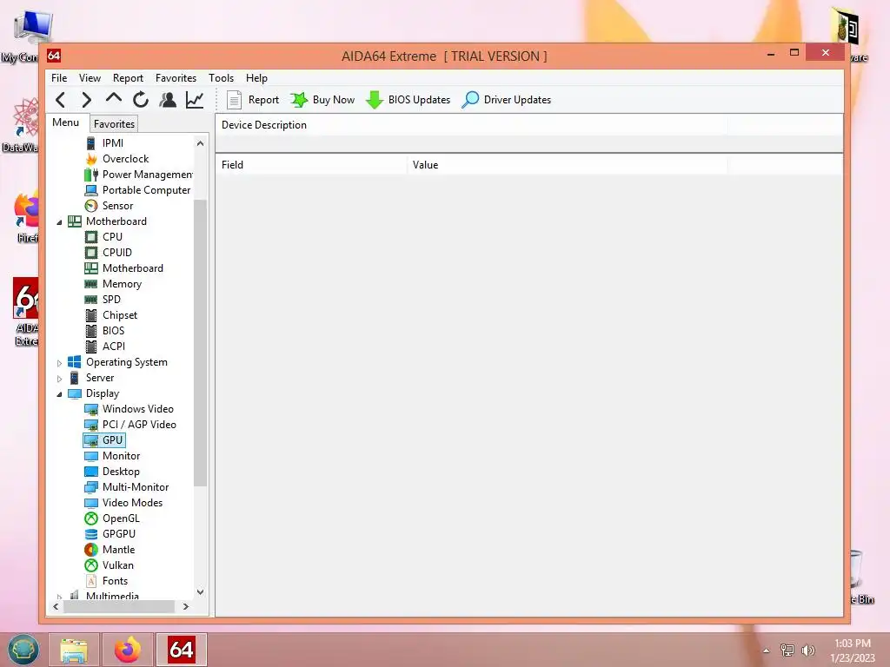Screen dimensions: 890x667
Task: Open the File menu
Action: (59, 77)
